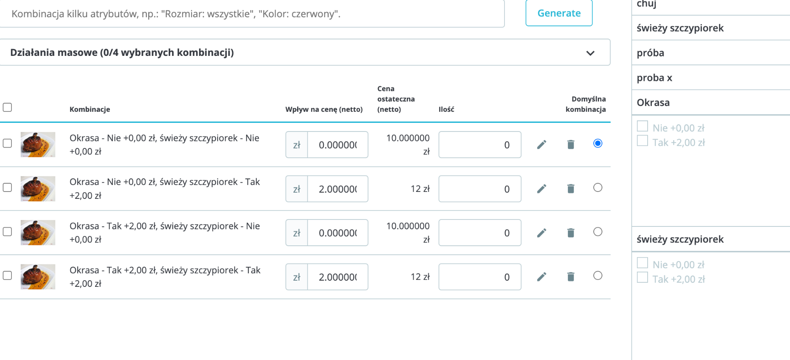Expand the 'Działania masowe' bulk actions panel
The width and height of the screenshot is (790, 360).
590,53
